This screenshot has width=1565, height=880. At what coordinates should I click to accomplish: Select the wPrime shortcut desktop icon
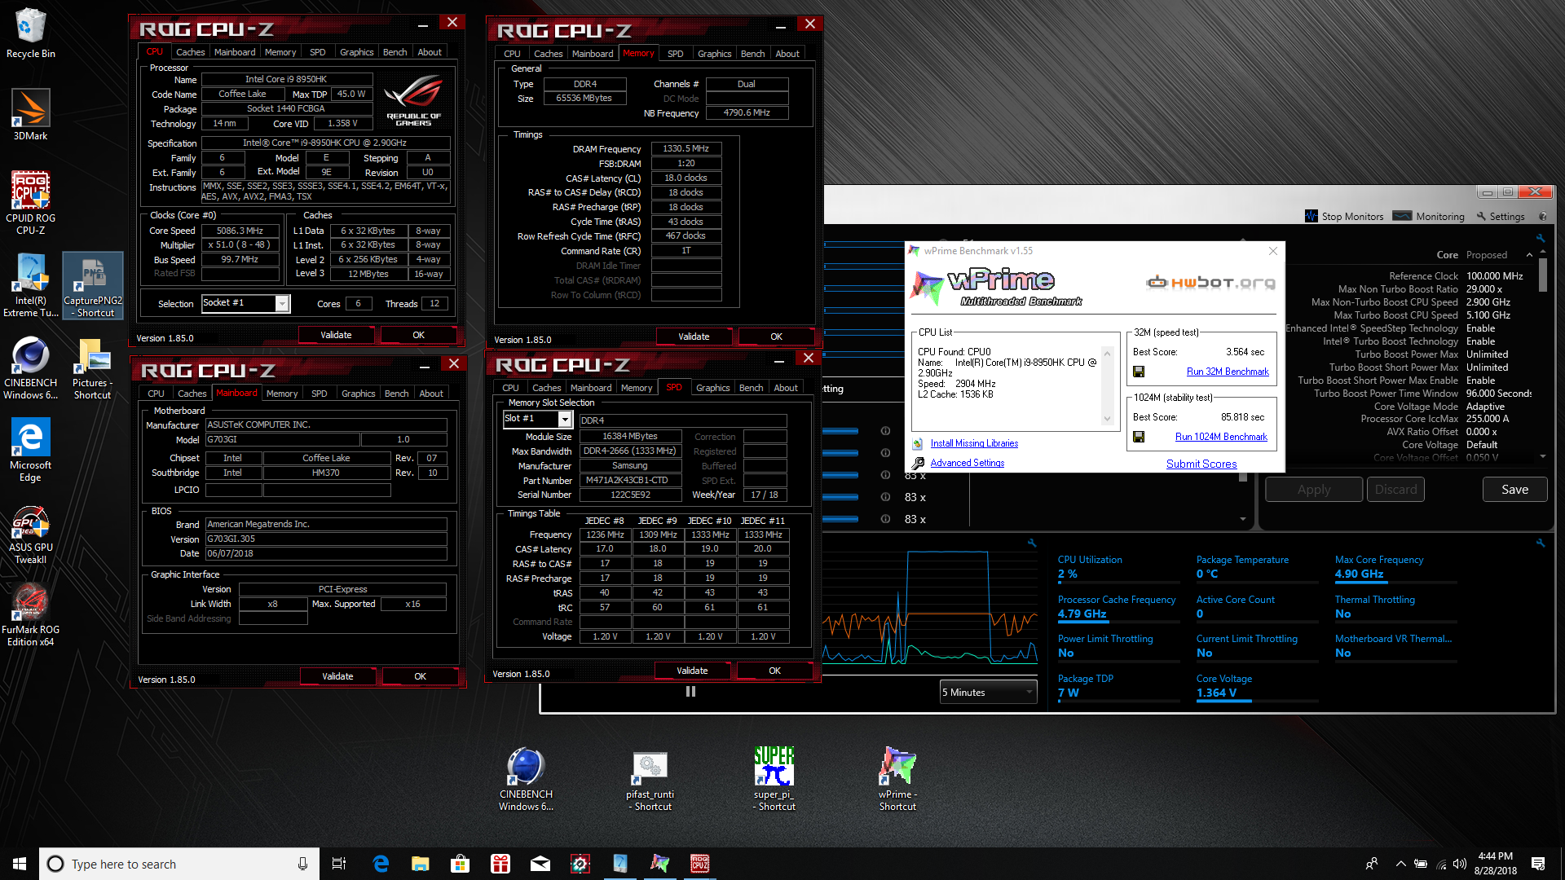897,779
